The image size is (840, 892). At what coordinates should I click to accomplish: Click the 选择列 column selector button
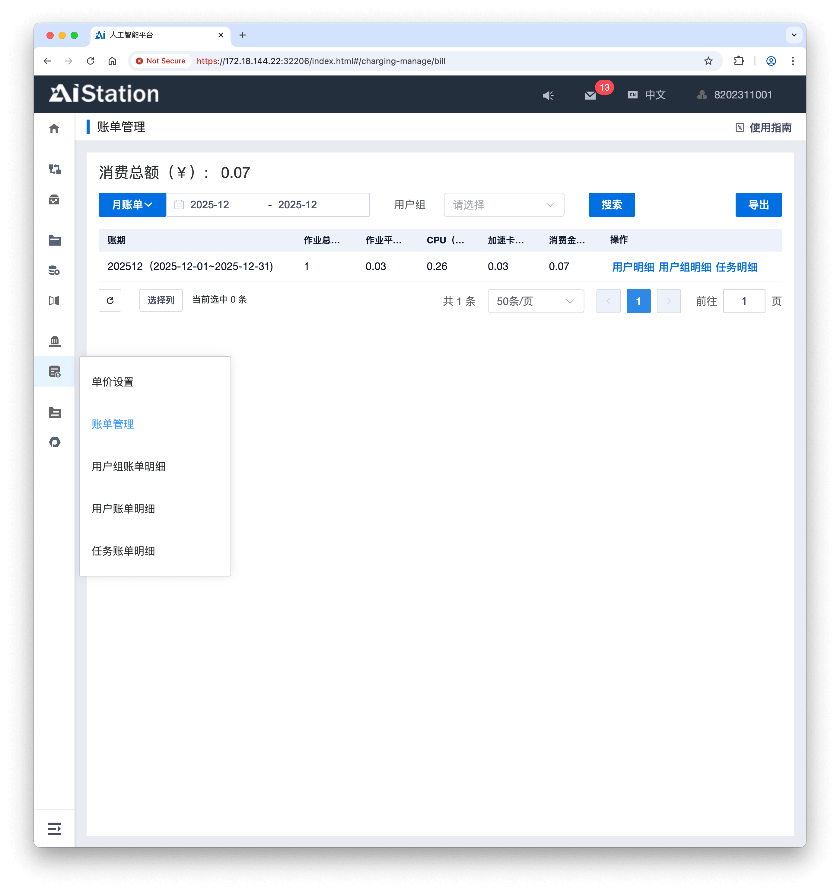click(161, 300)
